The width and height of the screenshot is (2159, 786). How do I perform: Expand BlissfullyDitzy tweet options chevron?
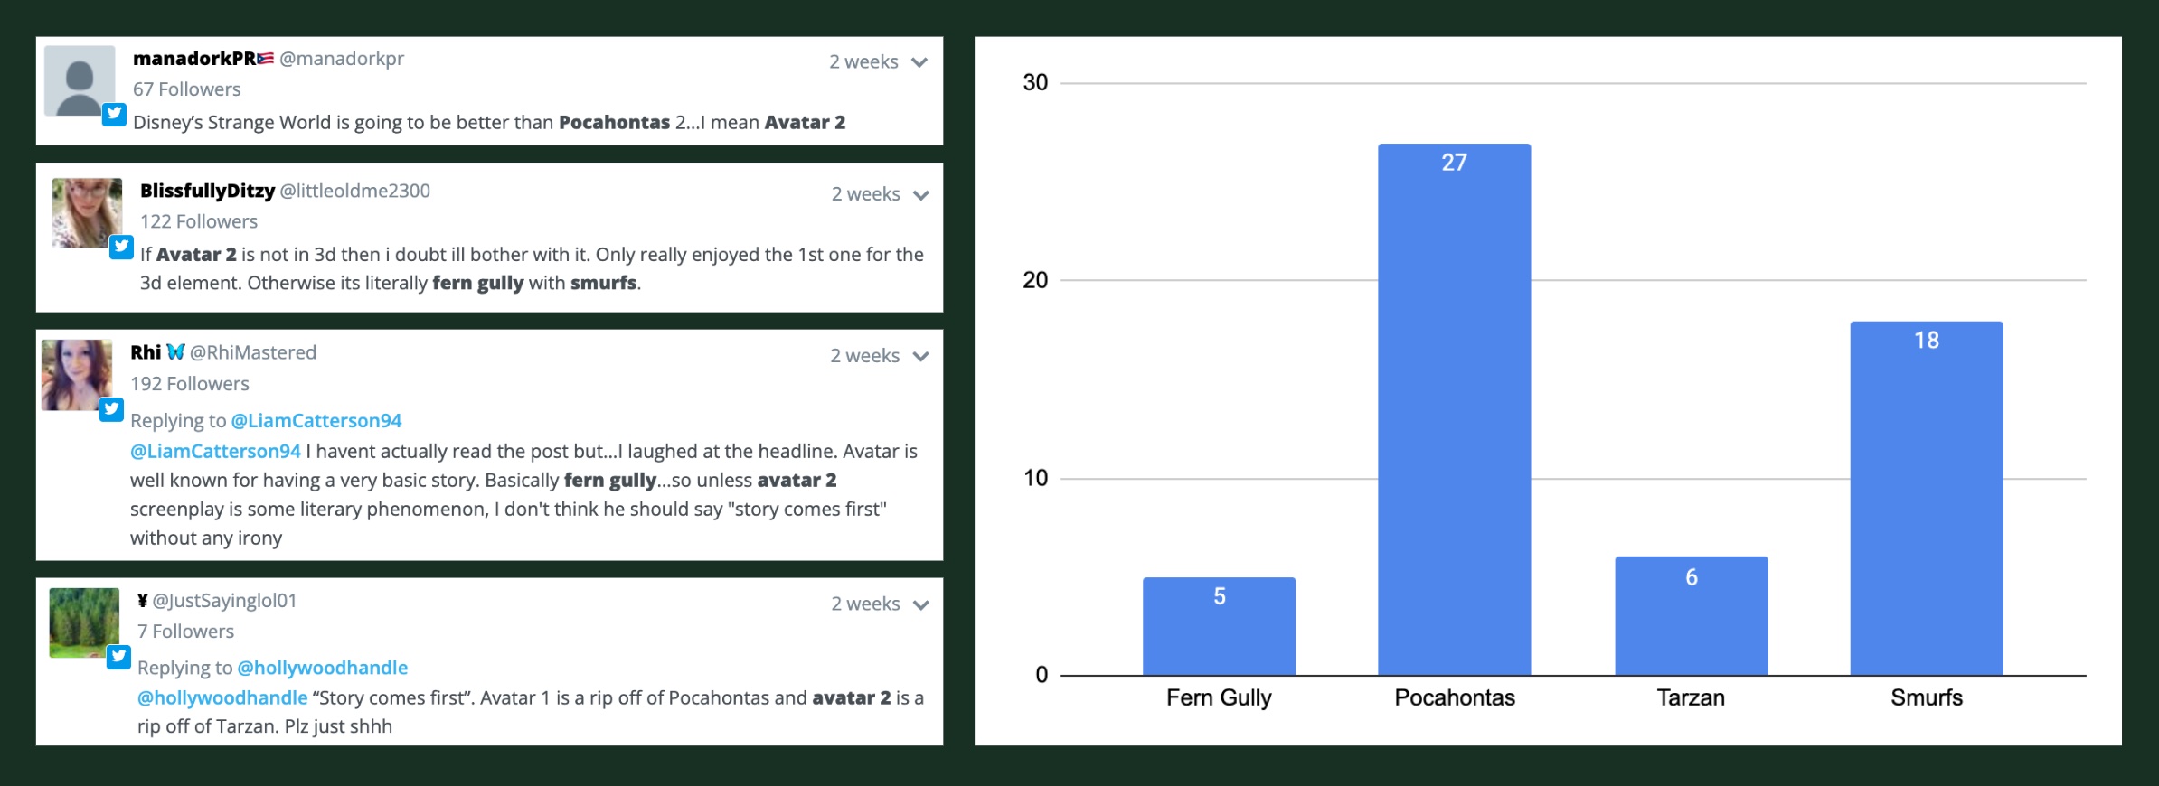(921, 195)
